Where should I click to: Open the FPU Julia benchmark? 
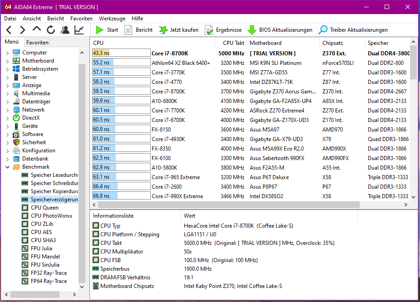pos(41,248)
